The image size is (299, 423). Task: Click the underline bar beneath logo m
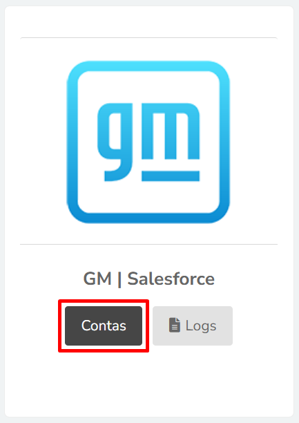171,176
